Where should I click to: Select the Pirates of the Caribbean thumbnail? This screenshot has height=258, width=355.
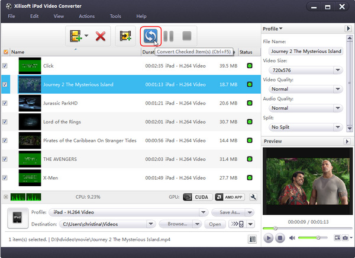click(30, 141)
